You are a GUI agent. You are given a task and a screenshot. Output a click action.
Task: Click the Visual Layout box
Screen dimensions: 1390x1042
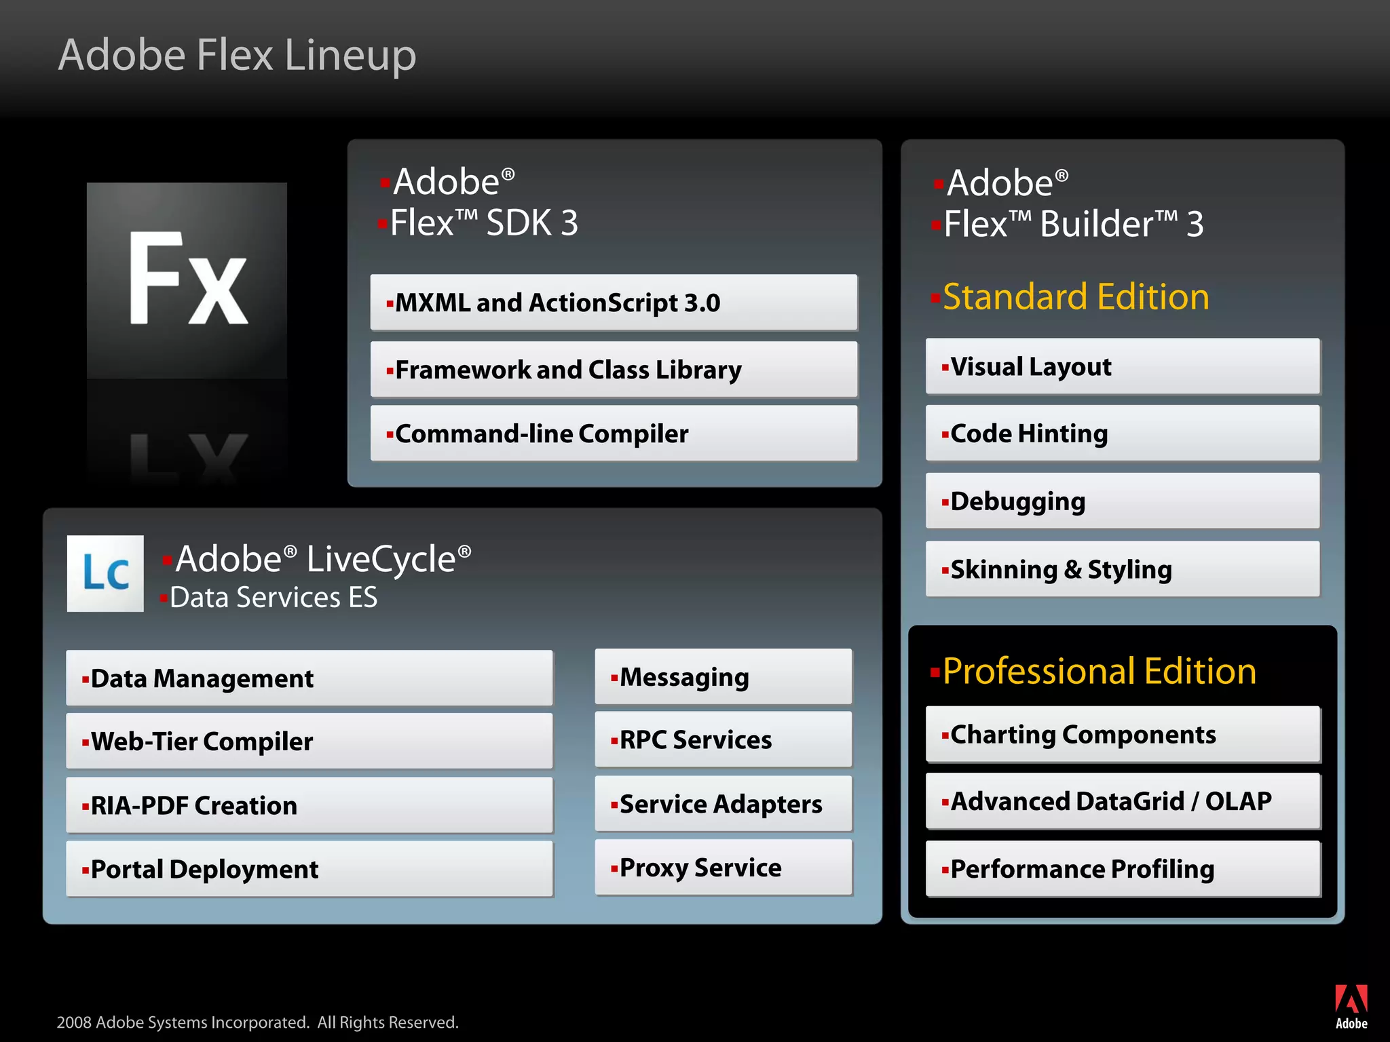coord(1123,366)
